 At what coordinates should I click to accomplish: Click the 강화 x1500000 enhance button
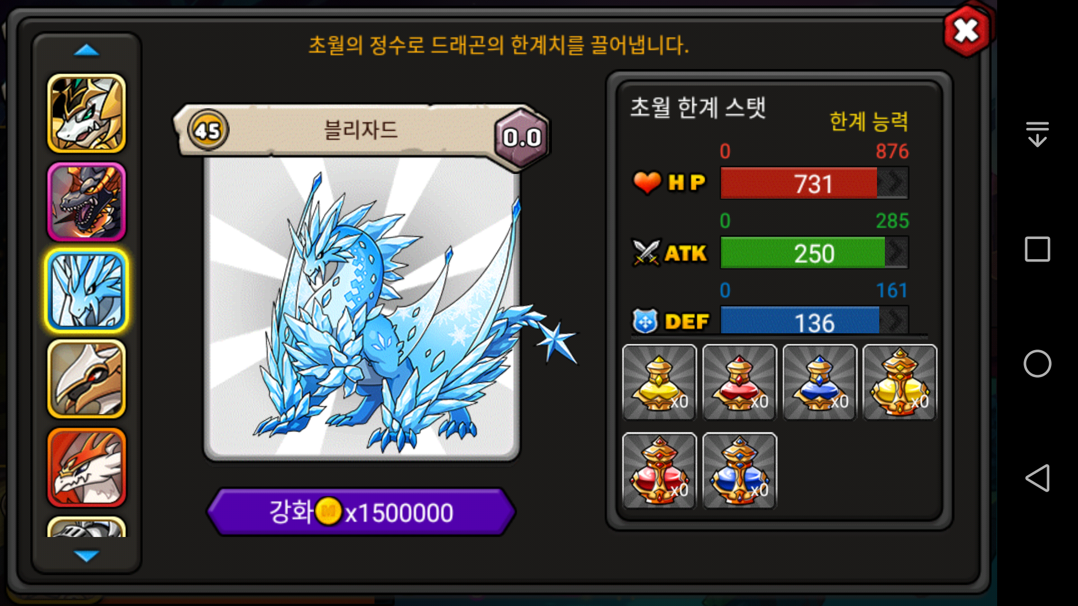point(361,512)
